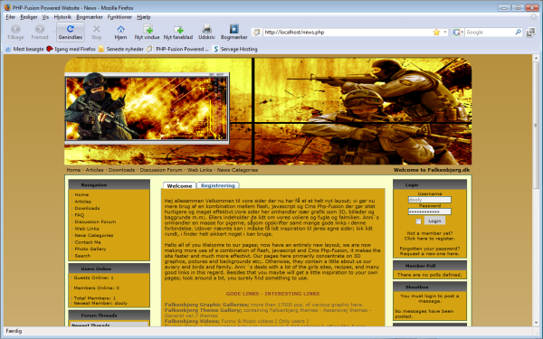Open Mest besøgte bookmark folder
The image size is (543, 339).
point(24,49)
